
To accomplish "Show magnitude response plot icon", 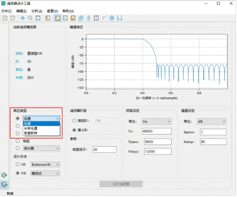I will pyautogui.click(x=57, y=18).
